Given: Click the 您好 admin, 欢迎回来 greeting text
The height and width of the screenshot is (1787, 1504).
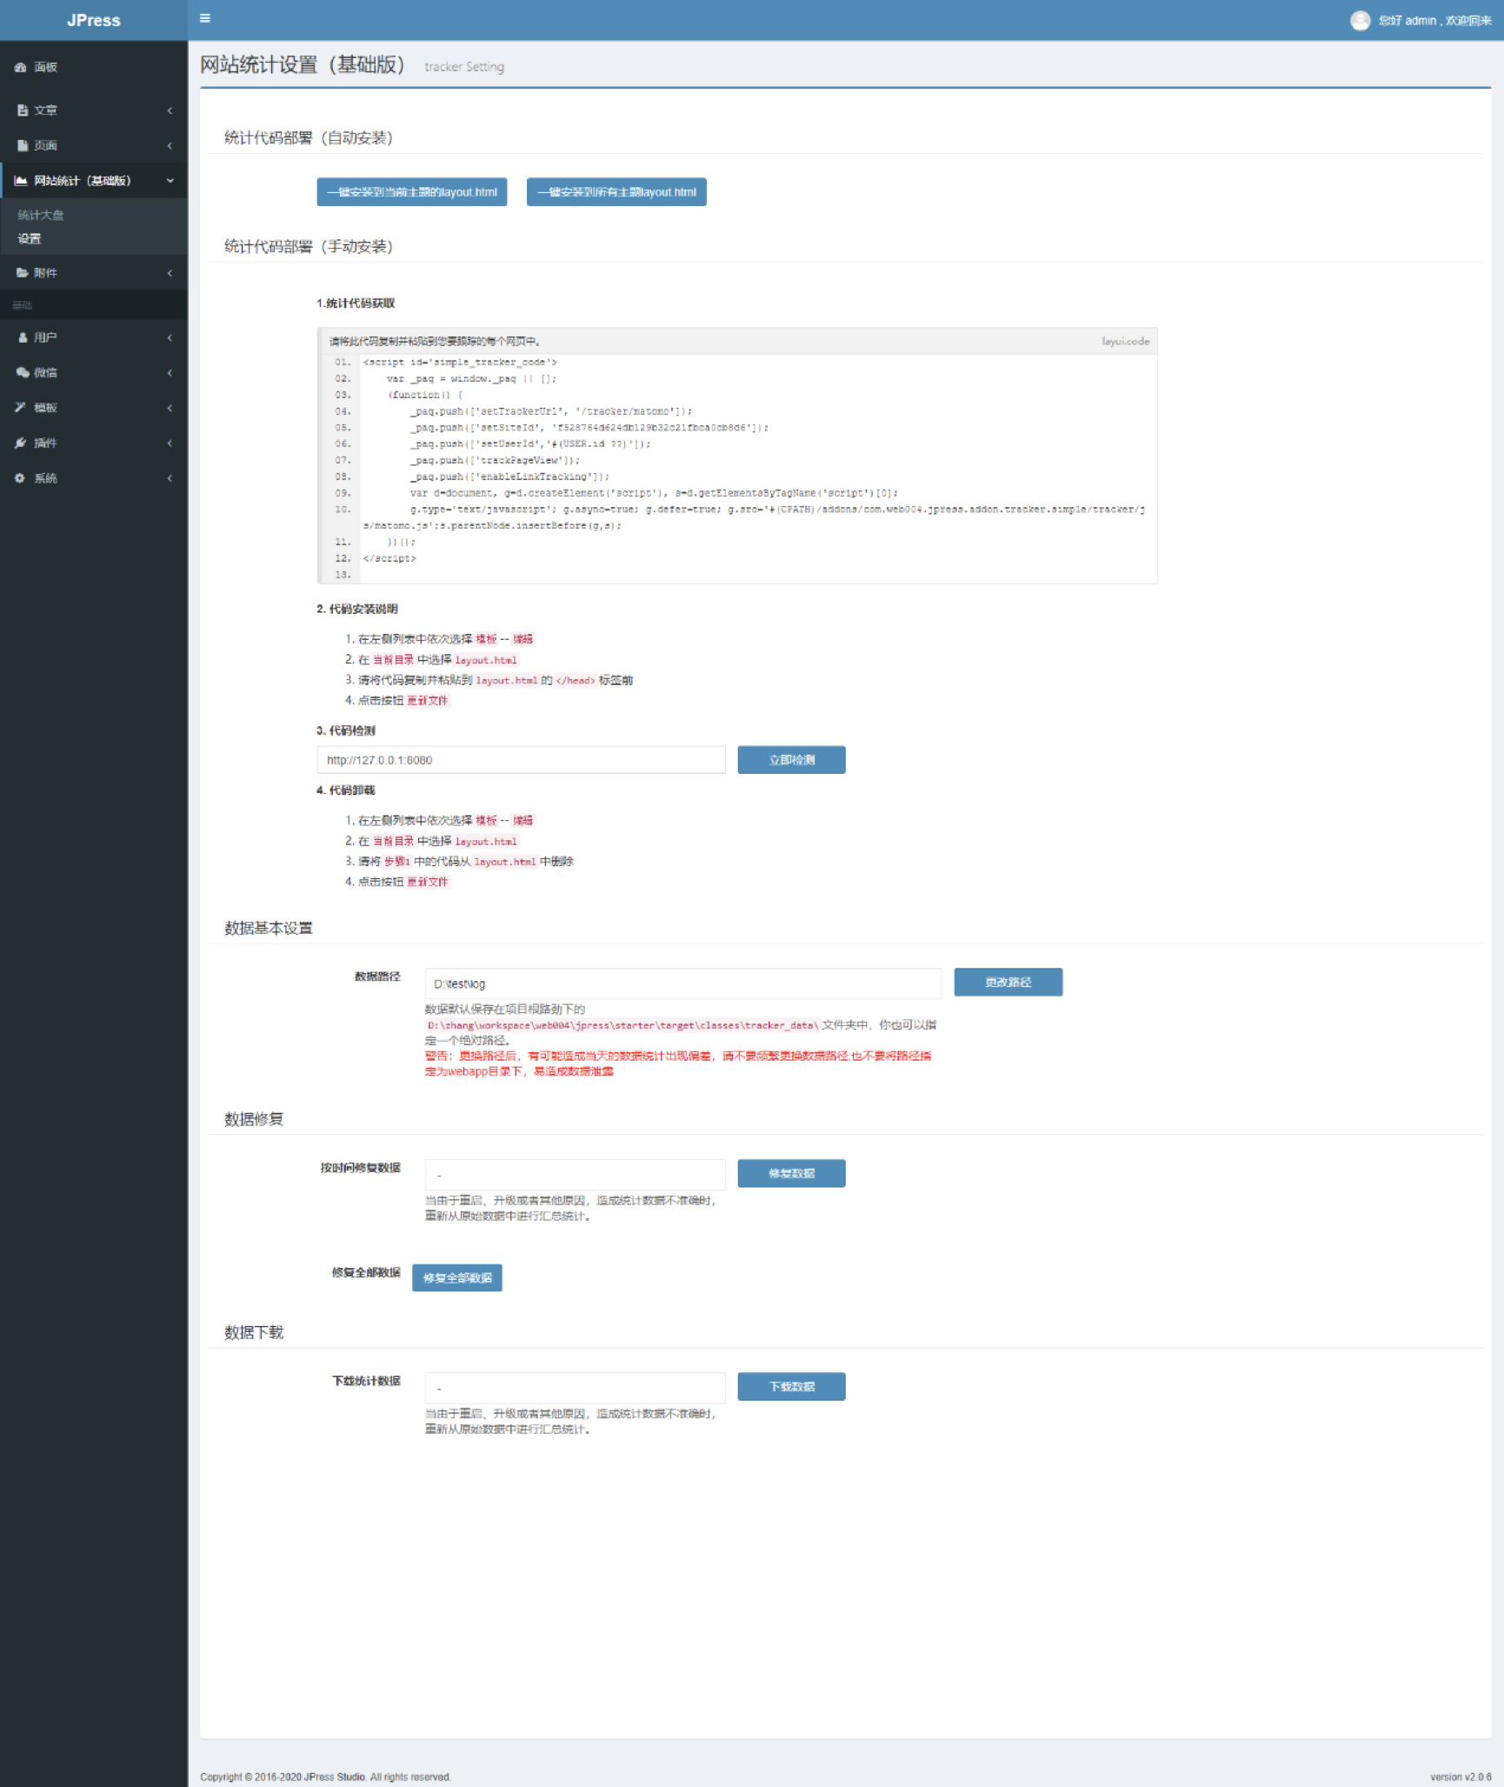Looking at the screenshot, I should pyautogui.click(x=1434, y=20).
